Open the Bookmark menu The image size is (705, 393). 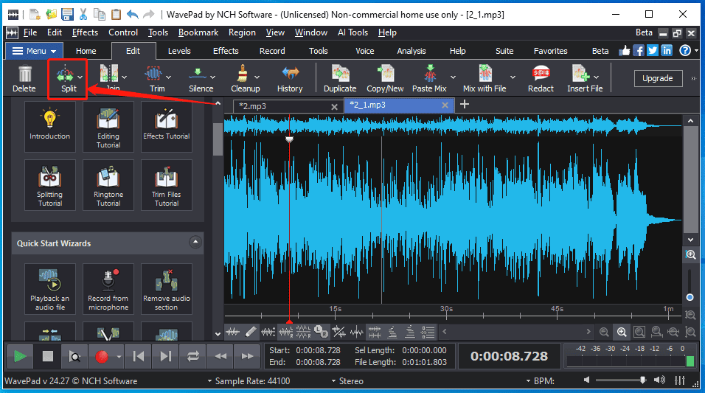(198, 32)
